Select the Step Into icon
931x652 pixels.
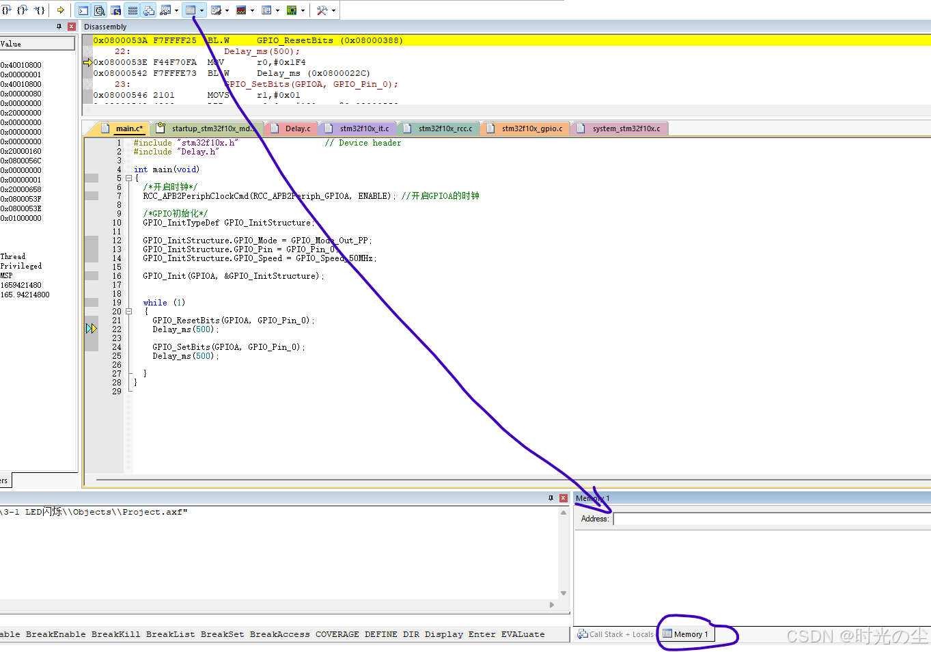(7, 10)
